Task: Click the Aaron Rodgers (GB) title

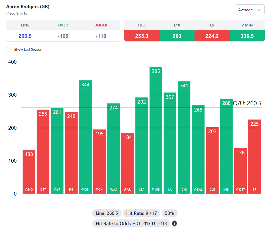Action: [28, 7]
